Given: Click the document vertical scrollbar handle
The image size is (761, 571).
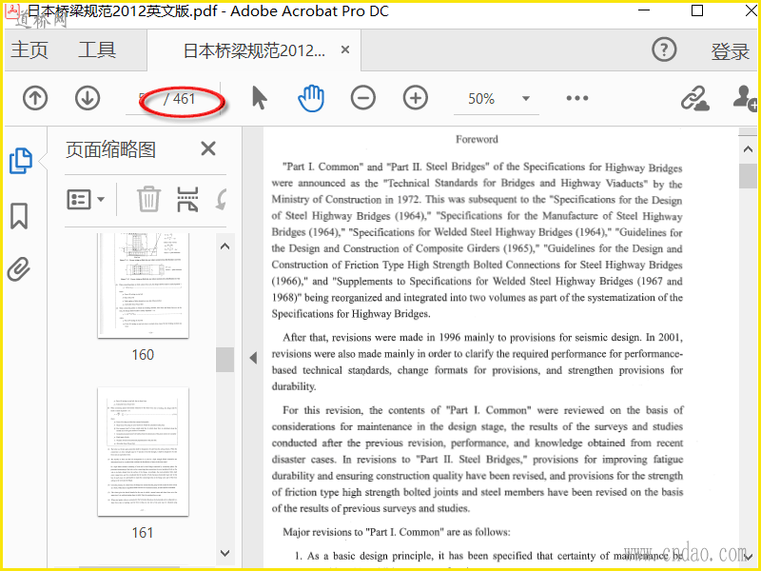Looking at the screenshot, I should [748, 175].
